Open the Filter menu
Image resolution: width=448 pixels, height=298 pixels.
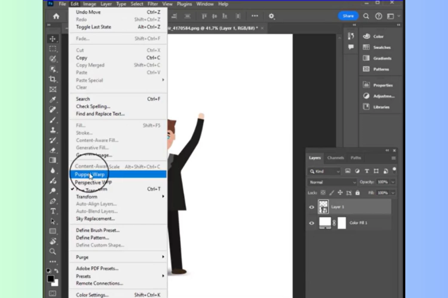(153, 4)
